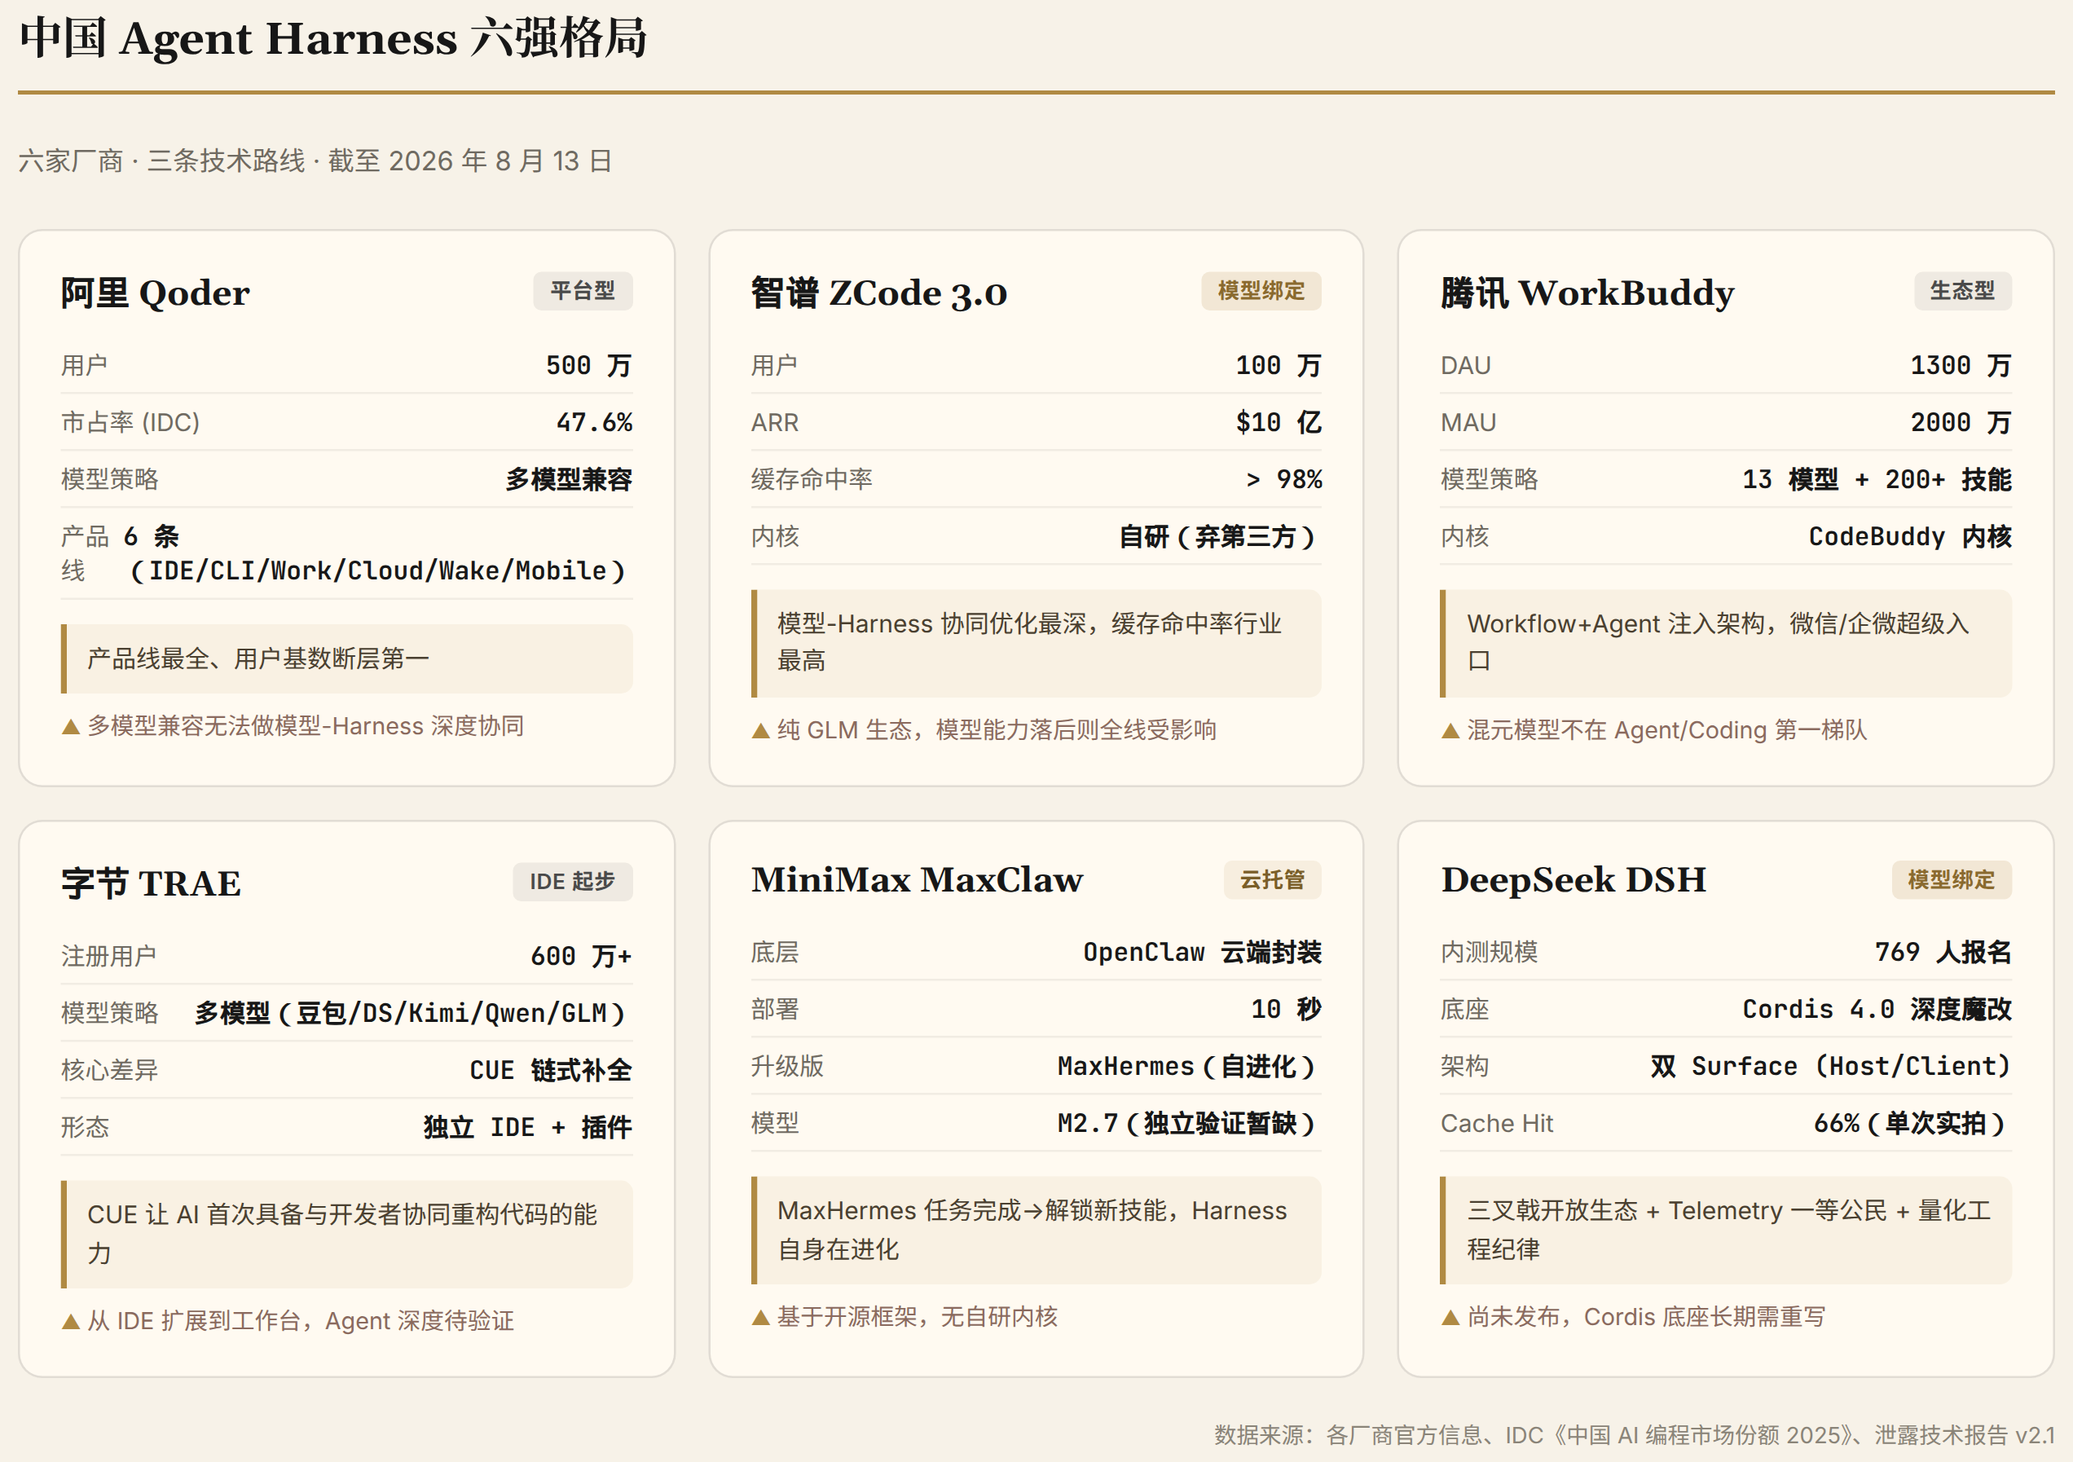Click the warning triangle beside 基于开源框架，无自研内核
The image size is (2073, 1462).
760,1319
